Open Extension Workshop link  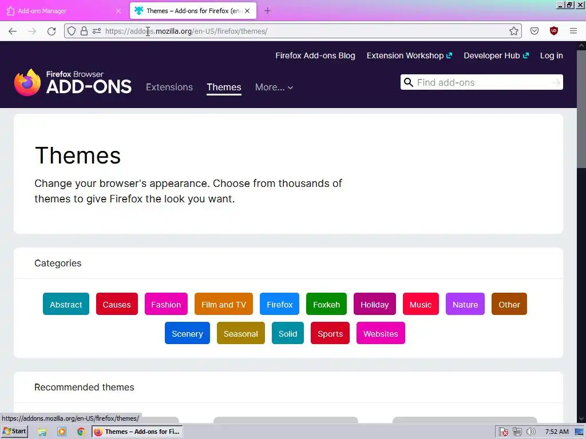pos(409,55)
